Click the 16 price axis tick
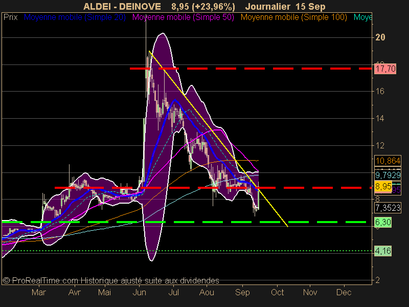Image resolution: width=409 pixels, height=307 pixels. click(x=380, y=91)
